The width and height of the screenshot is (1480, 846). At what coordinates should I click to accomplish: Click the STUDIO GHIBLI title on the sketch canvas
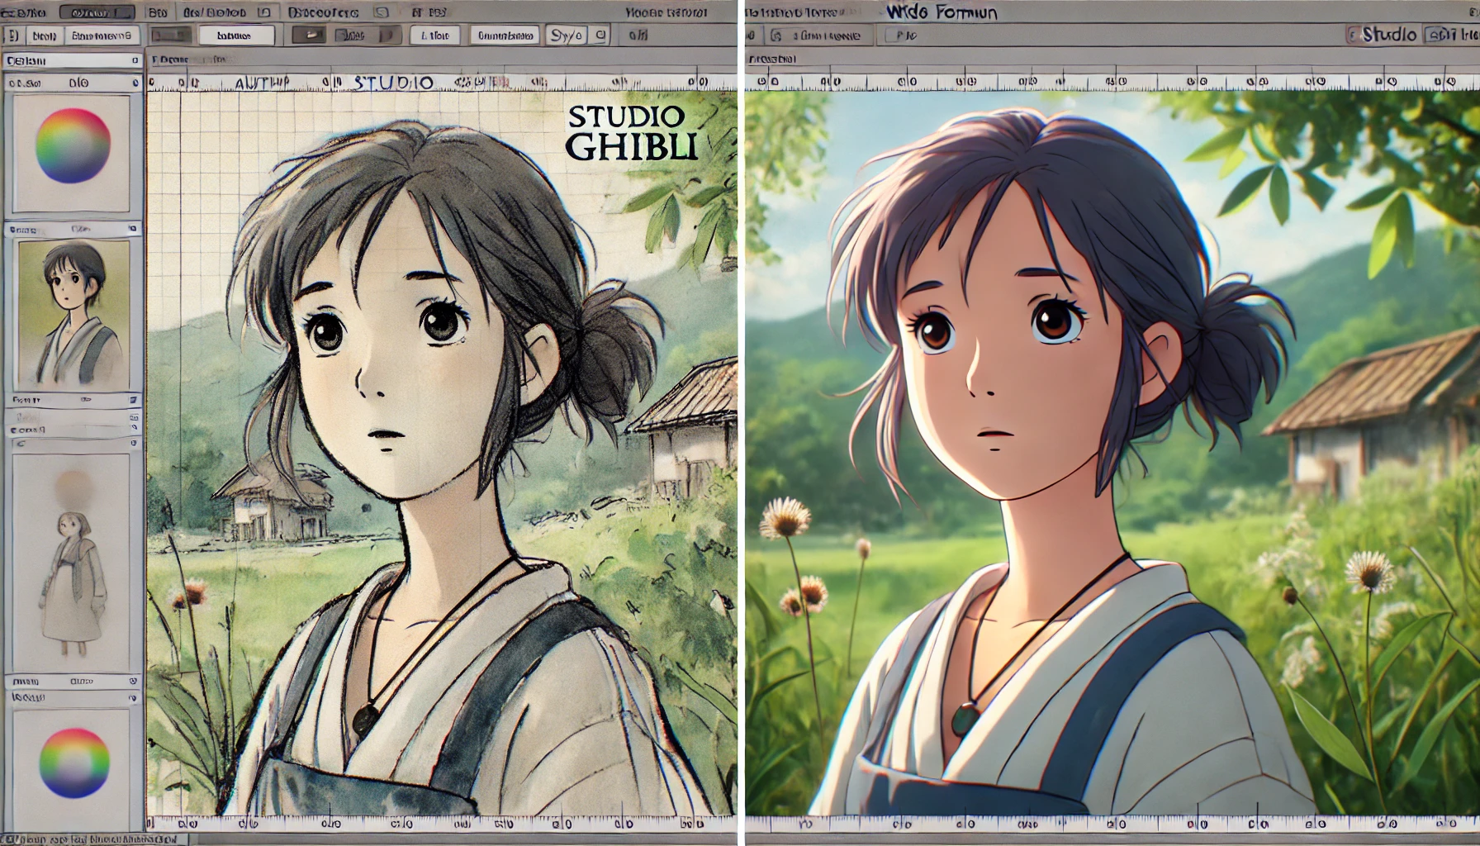[x=632, y=132]
